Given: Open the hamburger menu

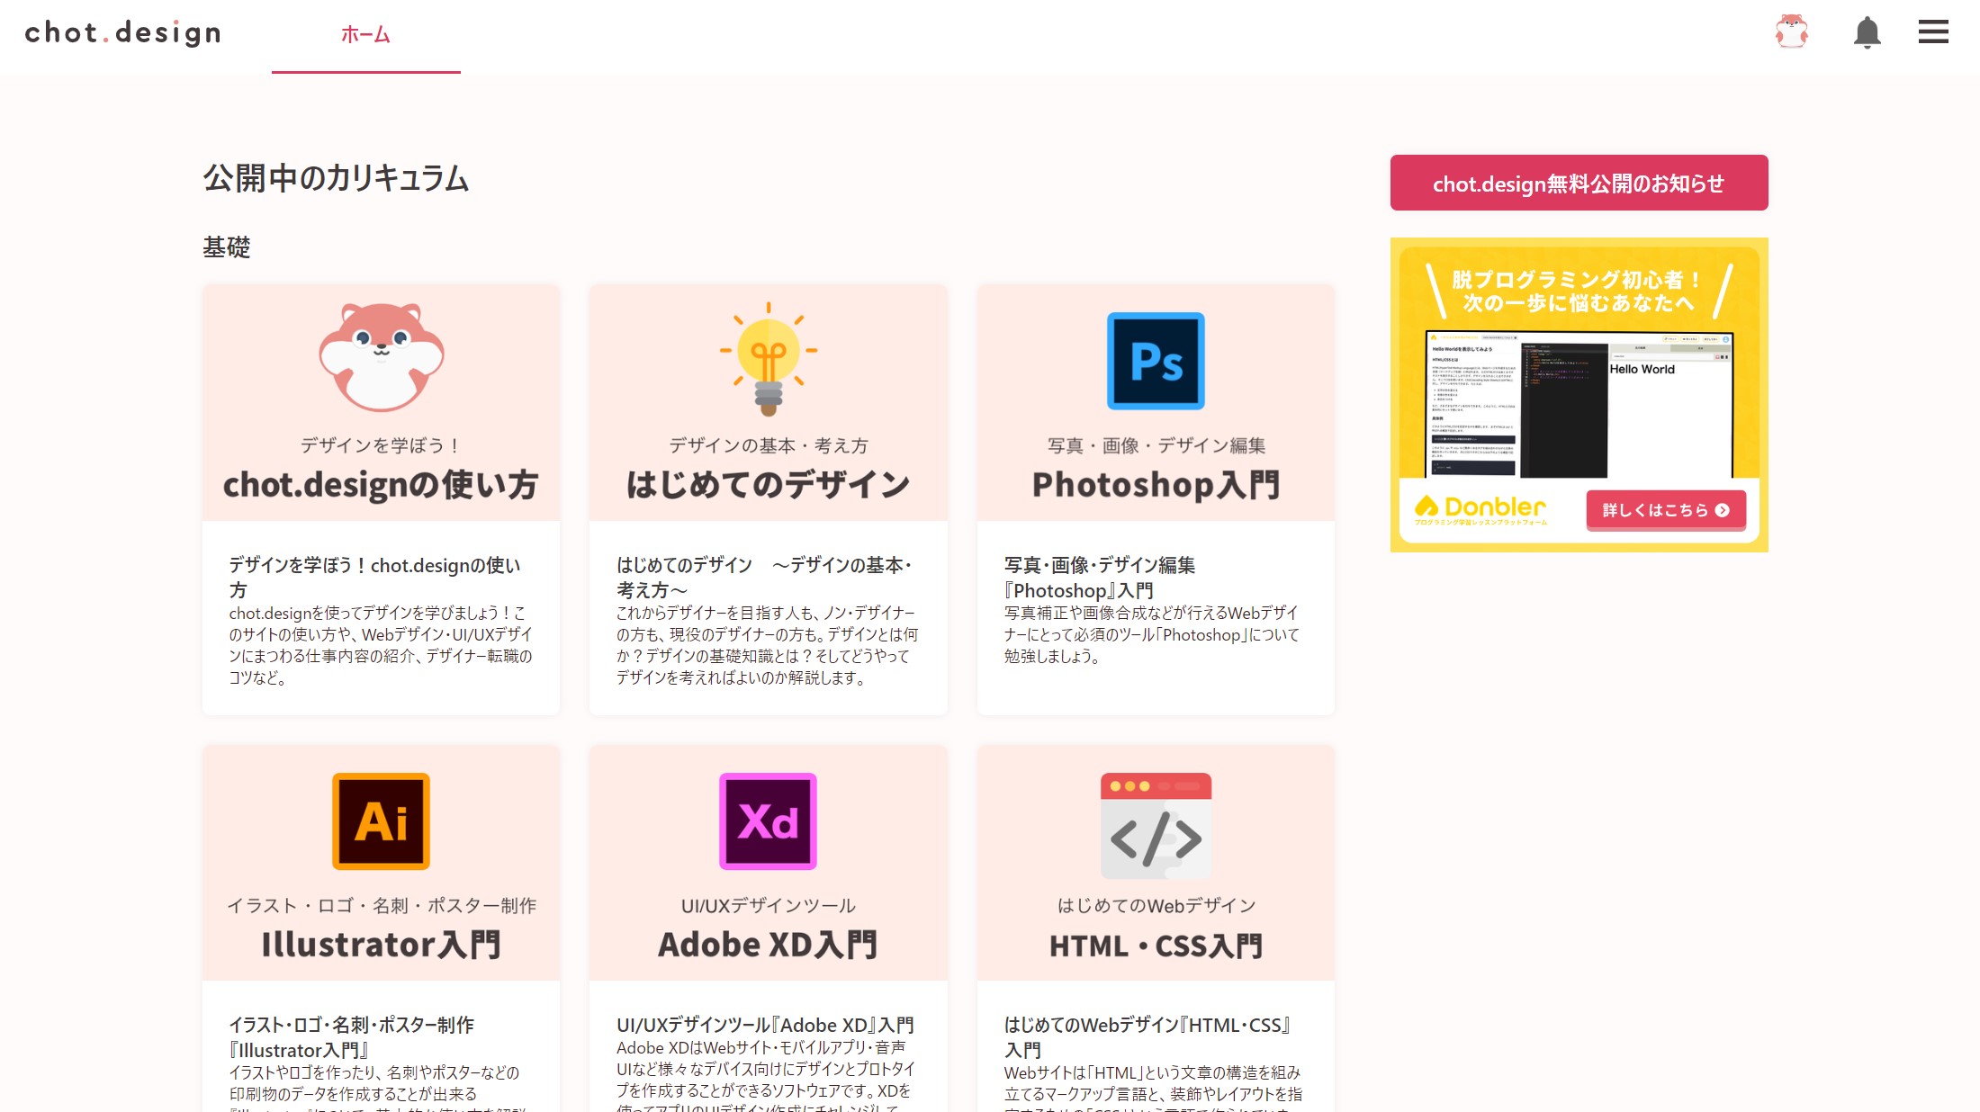Looking at the screenshot, I should (x=1932, y=33).
